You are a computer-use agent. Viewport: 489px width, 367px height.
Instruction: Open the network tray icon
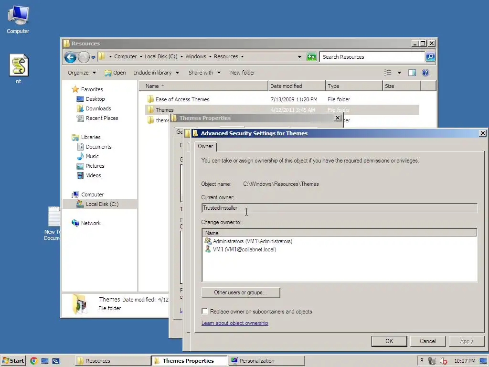click(432, 361)
